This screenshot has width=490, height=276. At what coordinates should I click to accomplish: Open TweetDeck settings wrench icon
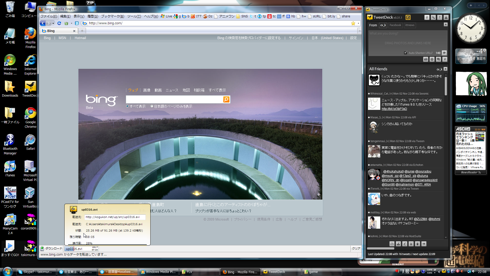433,17
